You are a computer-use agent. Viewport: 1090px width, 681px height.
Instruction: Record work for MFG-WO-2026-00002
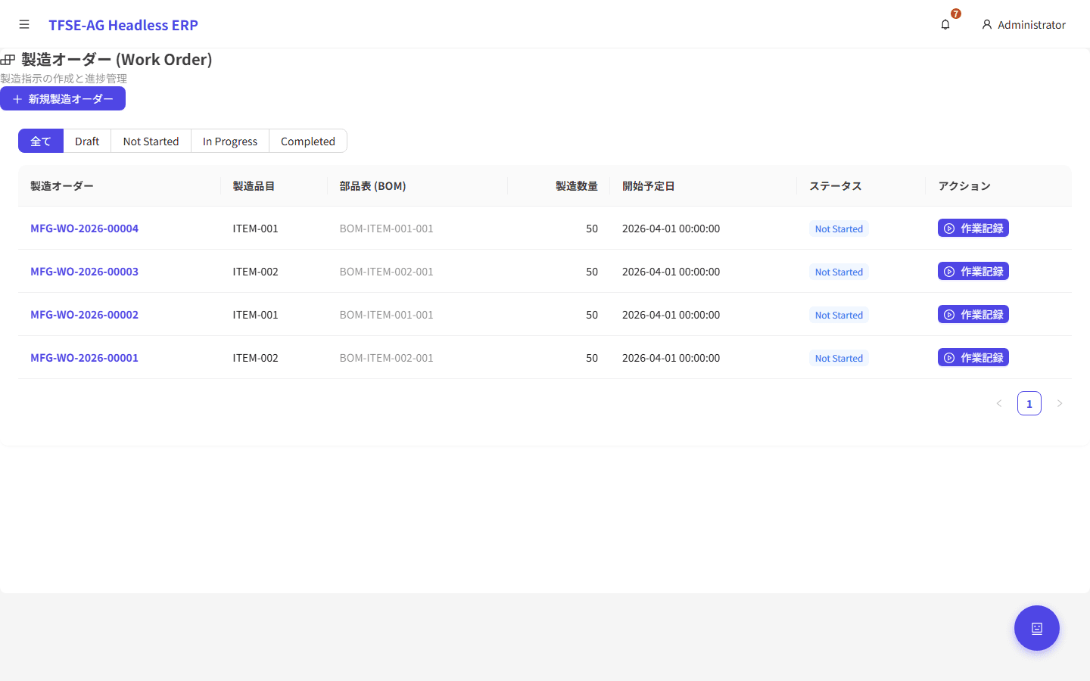pyautogui.click(x=973, y=315)
